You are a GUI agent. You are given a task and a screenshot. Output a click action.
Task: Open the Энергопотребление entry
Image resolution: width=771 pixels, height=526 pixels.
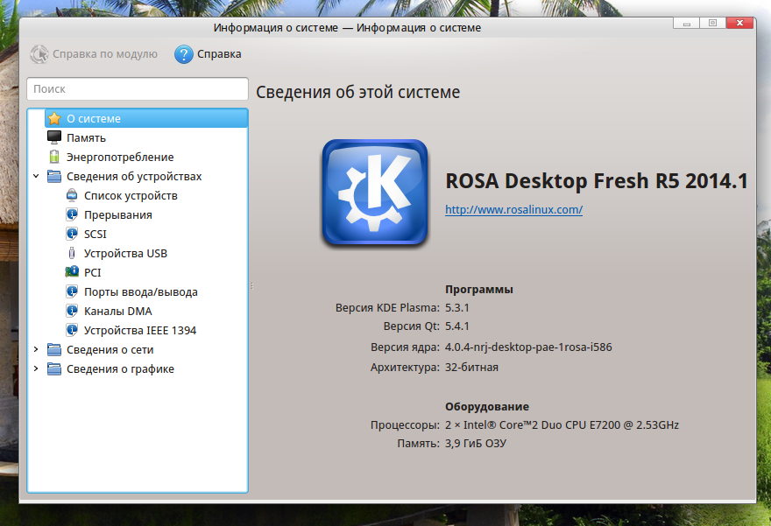120,158
